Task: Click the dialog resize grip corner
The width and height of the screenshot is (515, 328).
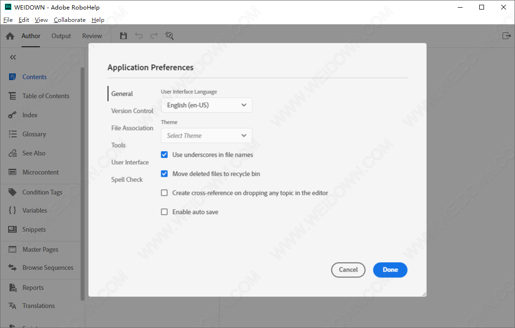Action: point(424,294)
